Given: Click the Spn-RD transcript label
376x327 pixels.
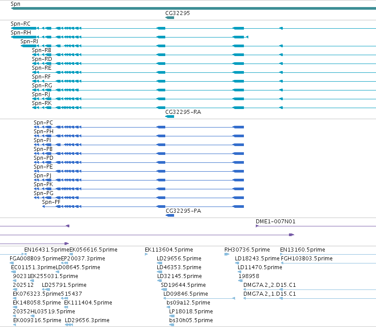Looking at the screenshot, I should tap(42, 59).
